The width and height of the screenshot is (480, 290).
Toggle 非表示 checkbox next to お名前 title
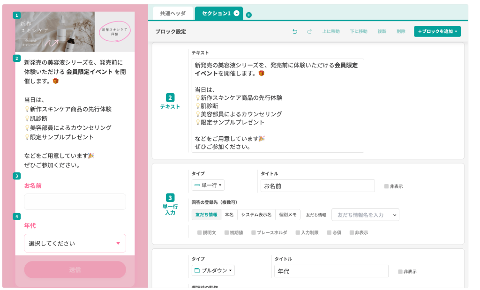click(x=386, y=186)
